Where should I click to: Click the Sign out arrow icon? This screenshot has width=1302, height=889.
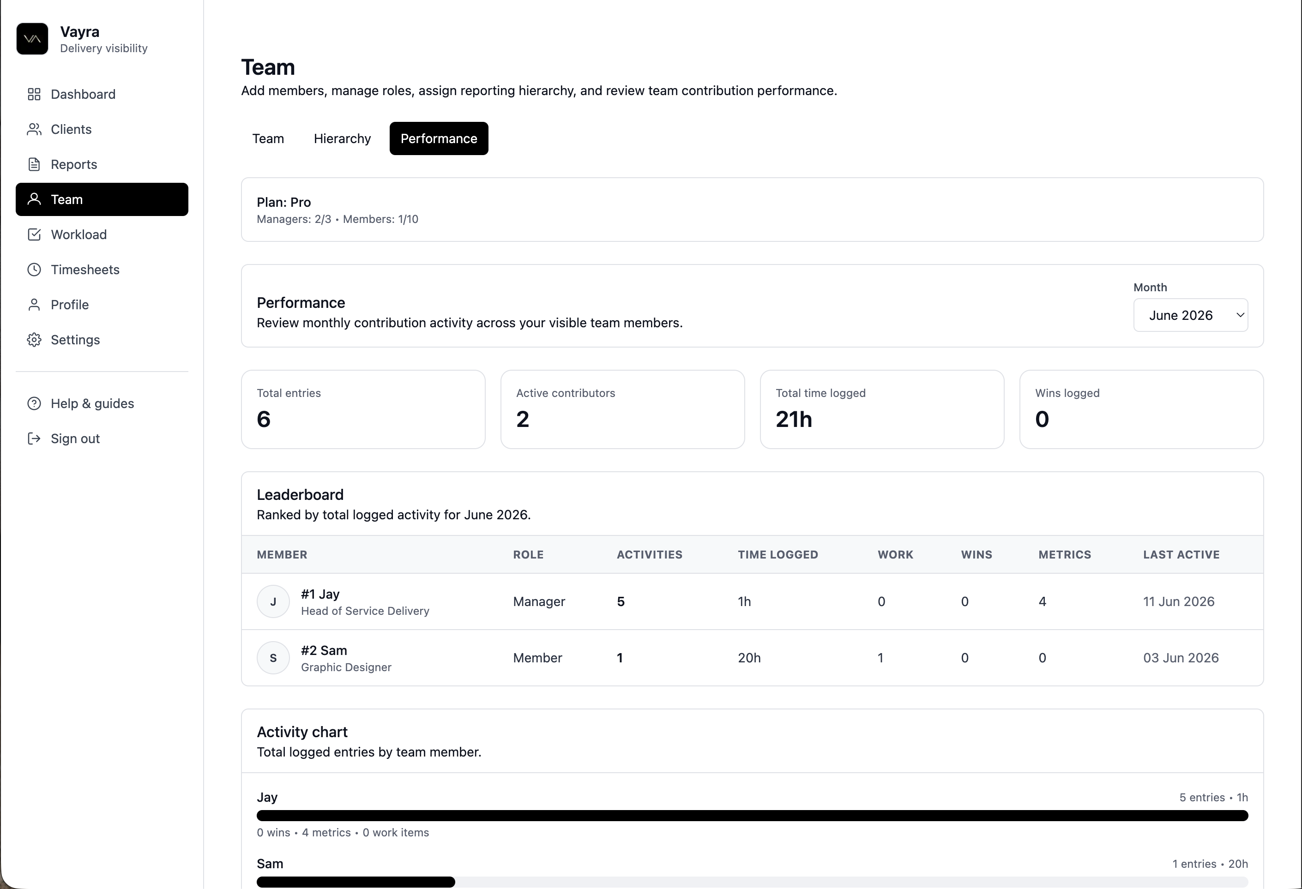click(34, 438)
